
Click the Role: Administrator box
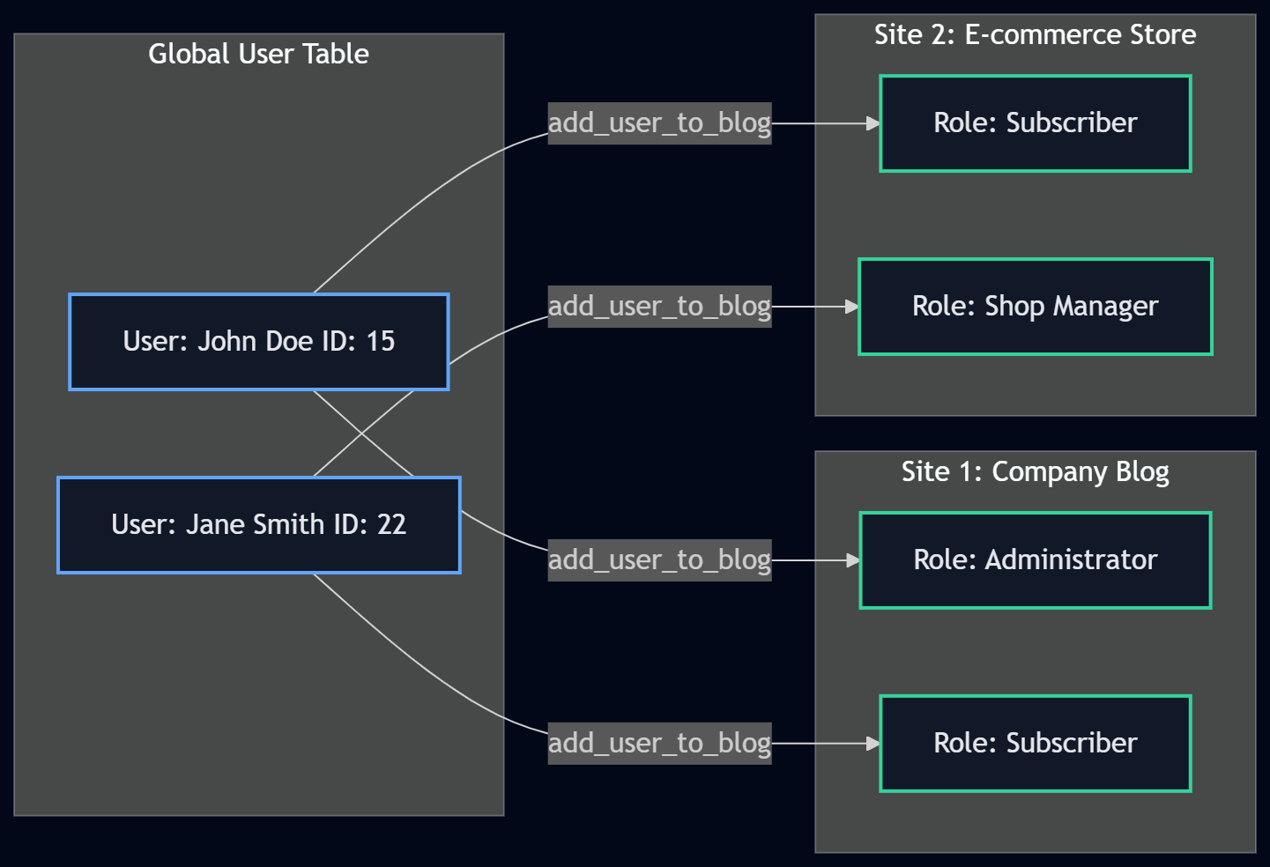(x=1034, y=559)
